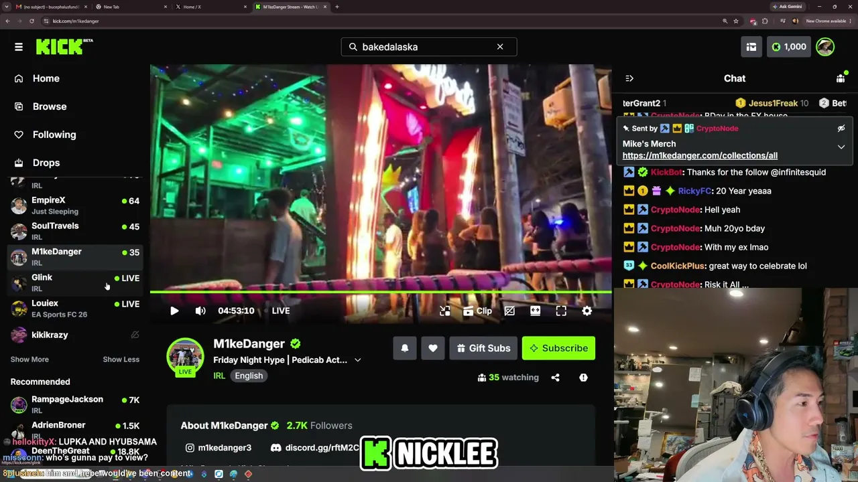The width and height of the screenshot is (858, 482).
Task: Open a new browser tab
Action: [x=337, y=7]
